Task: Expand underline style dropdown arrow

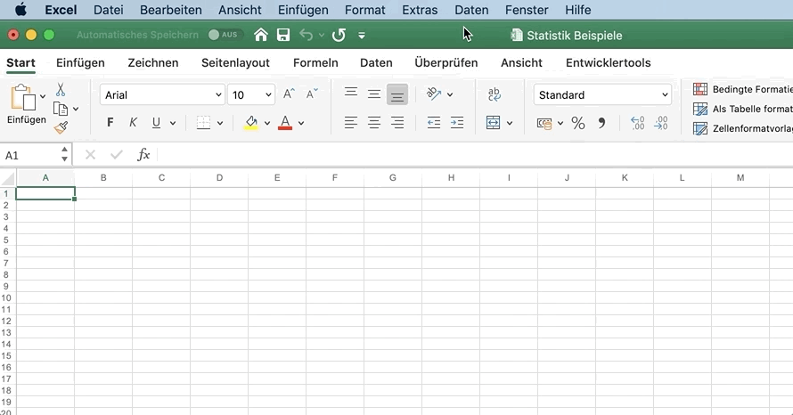Action: pyautogui.click(x=173, y=123)
